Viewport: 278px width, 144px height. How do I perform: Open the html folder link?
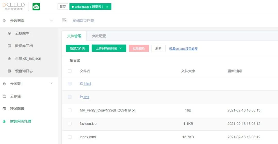[x=88, y=83]
